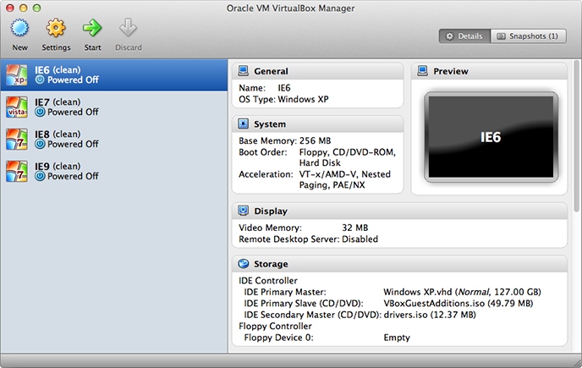The height and width of the screenshot is (368, 582).
Task: Select the IE8 (clean) virtual machine
Action: (x=114, y=140)
